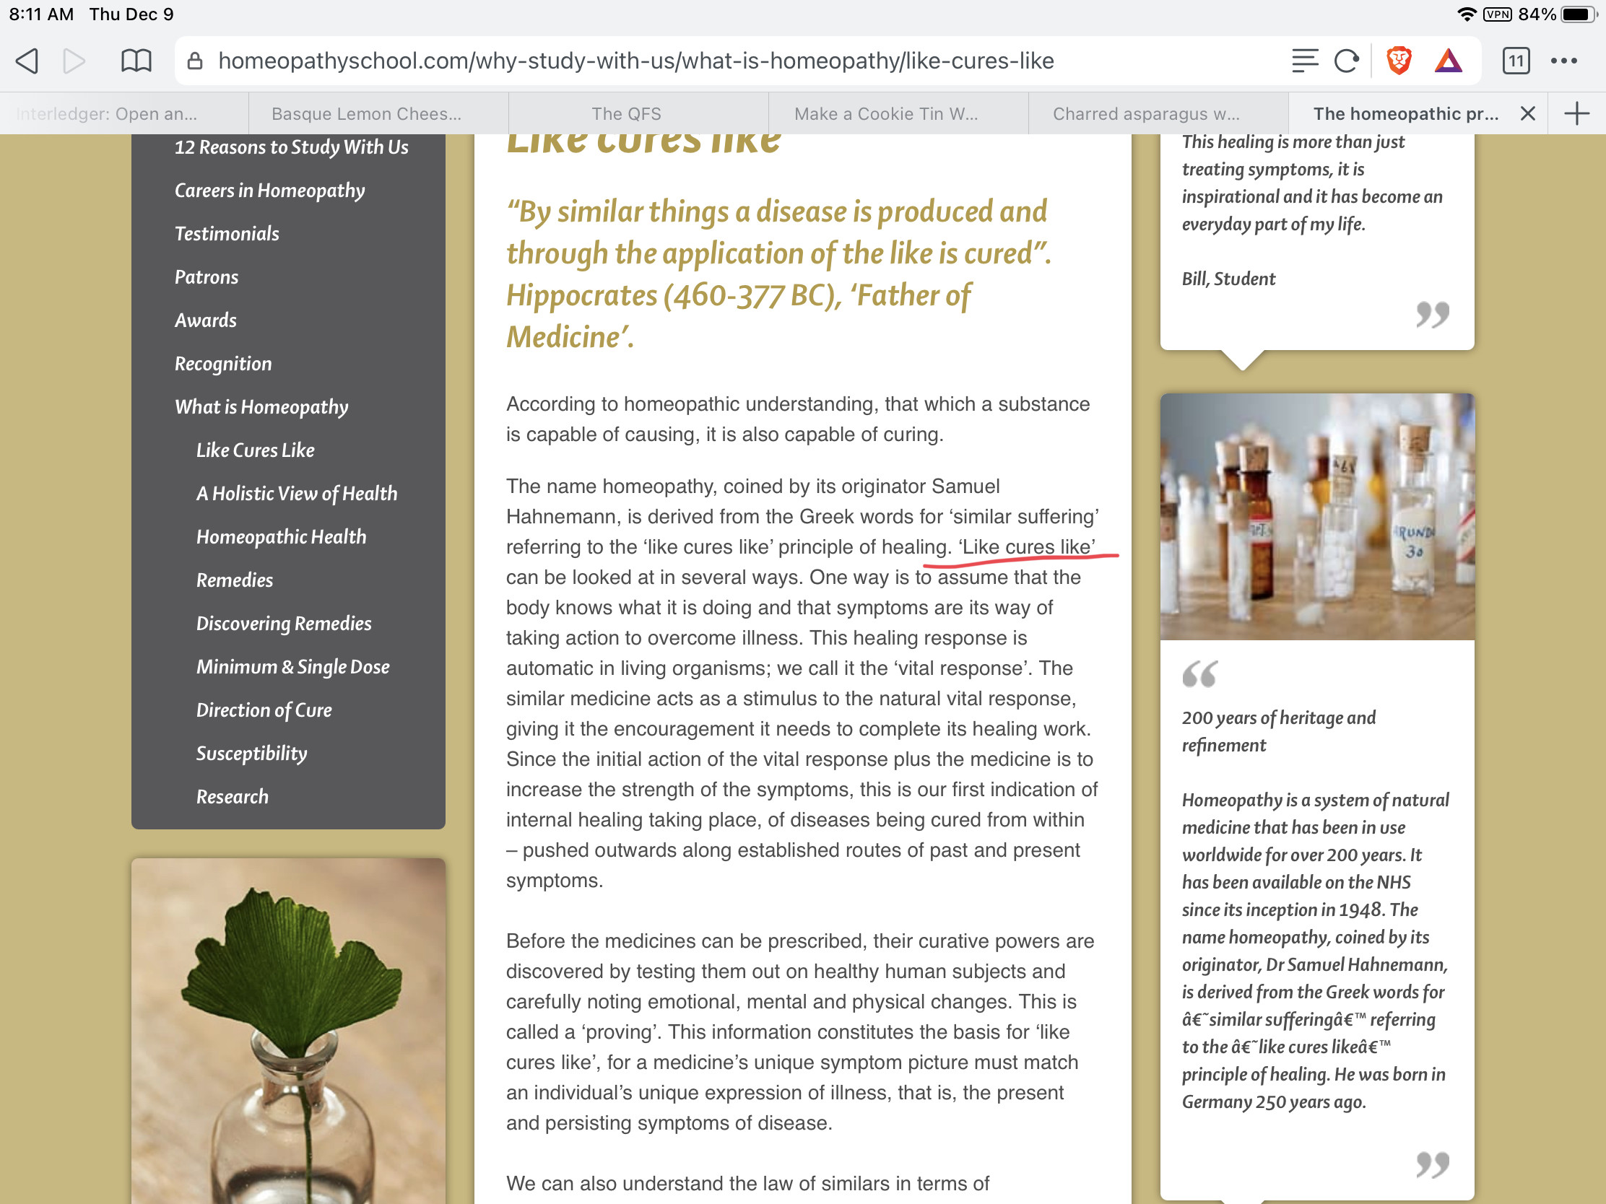1606x1204 pixels.
Task: Open the Susceptibility sidebar link
Action: 251,754
